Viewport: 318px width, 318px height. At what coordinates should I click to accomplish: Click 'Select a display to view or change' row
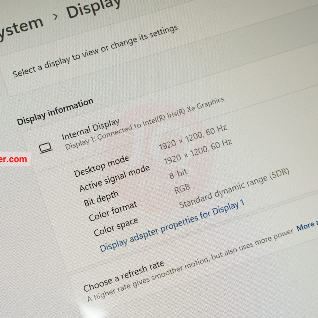(x=95, y=52)
